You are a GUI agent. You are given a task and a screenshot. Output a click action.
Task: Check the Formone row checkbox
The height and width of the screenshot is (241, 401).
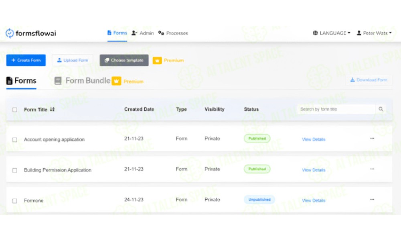pyautogui.click(x=15, y=200)
